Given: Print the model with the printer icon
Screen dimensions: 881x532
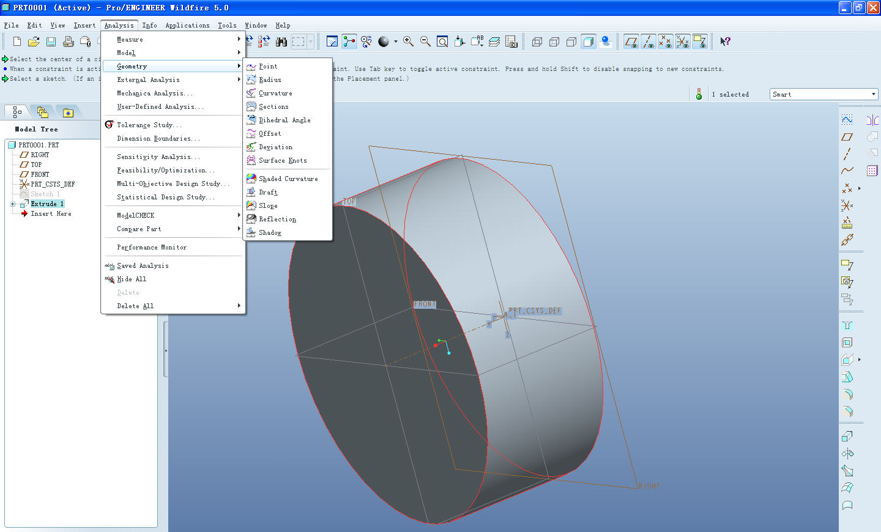Looking at the screenshot, I should point(68,42).
